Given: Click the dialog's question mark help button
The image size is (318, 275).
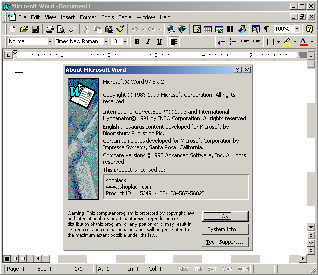Looking at the screenshot, I should (238, 70).
